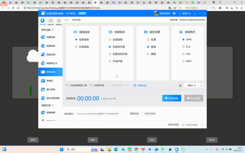Viewport: 245px width, 153px height.
Task: Pick FLV recording format
Action: [186, 47]
